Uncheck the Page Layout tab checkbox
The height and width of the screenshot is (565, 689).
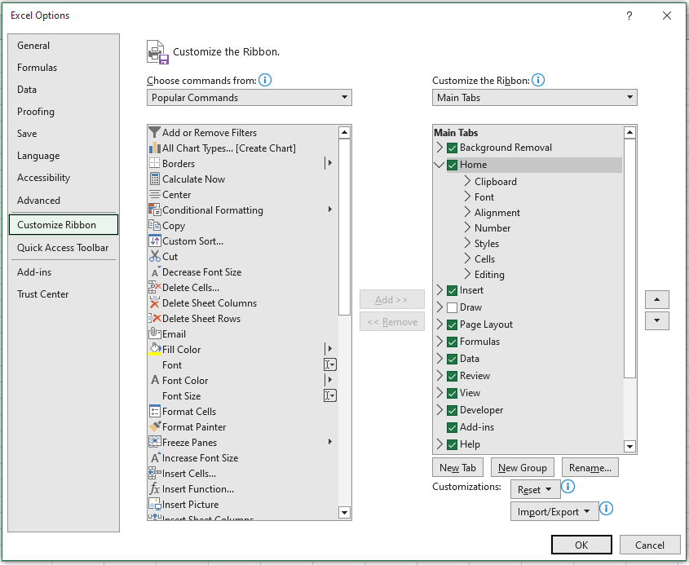[452, 324]
